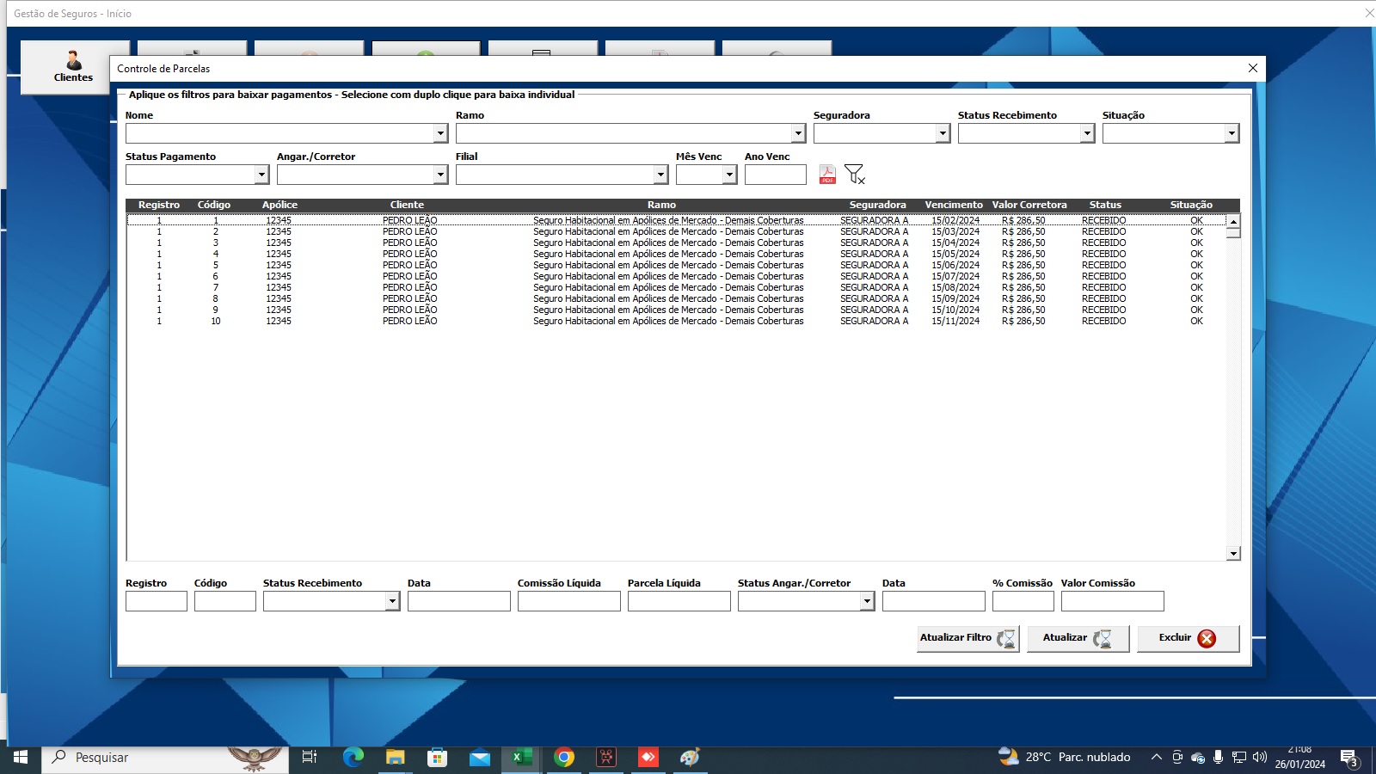Open the Situação filter dropdown
Image resolution: width=1376 pixels, height=774 pixels.
1232,133
